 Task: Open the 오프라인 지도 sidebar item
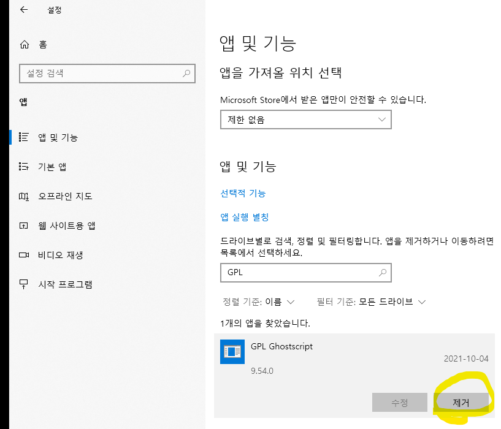[107, 196]
